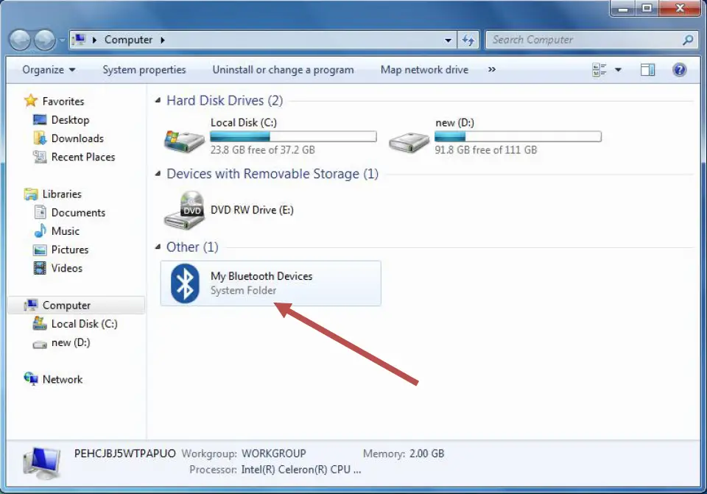
Task: Collapse the Other group
Action: coord(158,247)
